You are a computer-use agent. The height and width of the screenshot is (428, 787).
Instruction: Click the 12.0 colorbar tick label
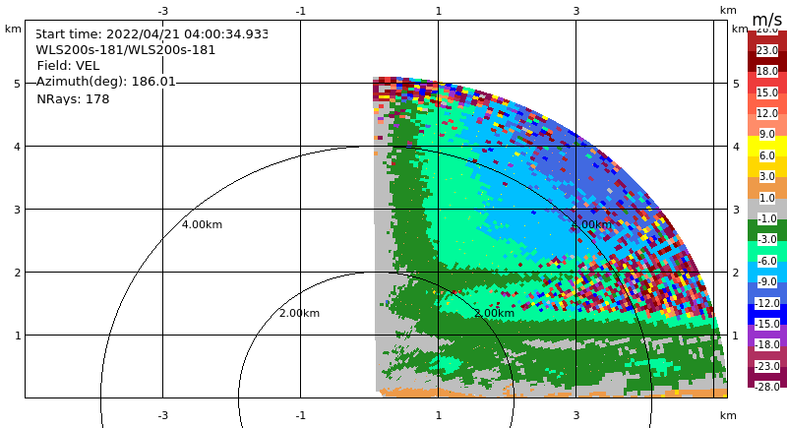click(x=767, y=113)
